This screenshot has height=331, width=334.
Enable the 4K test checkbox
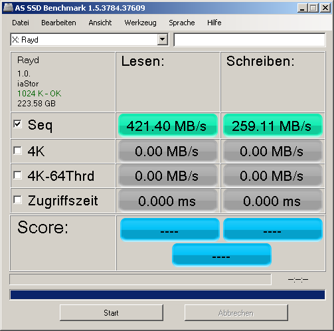click(17, 151)
